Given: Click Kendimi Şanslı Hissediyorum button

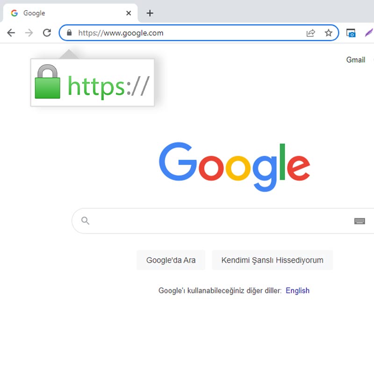Looking at the screenshot, I should tap(273, 260).
